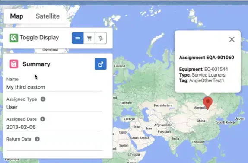Click the Egypt map label

[x=124, y=132]
